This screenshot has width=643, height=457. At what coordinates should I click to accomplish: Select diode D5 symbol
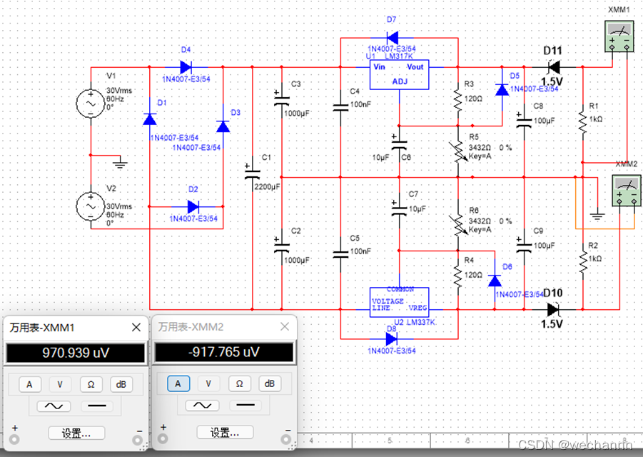pos(502,89)
